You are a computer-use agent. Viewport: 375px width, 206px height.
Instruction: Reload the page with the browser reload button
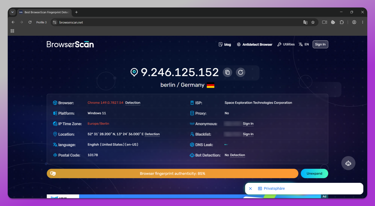[30, 22]
